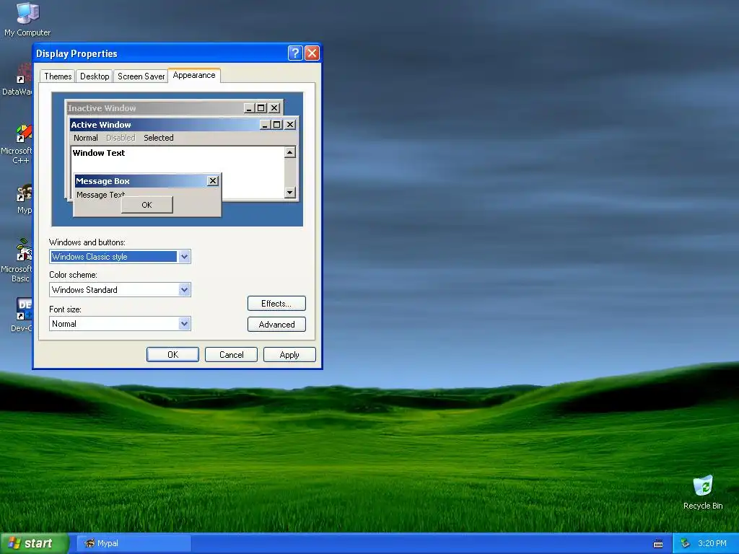Click the Help question mark button
Image resolution: width=739 pixels, height=554 pixels.
tap(295, 53)
